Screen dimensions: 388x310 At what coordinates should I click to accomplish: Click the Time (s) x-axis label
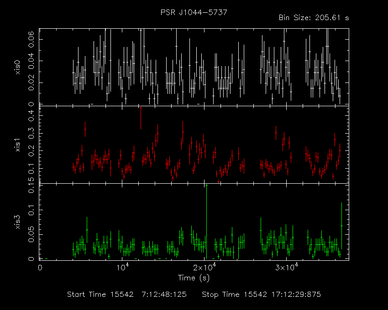[x=194, y=278]
